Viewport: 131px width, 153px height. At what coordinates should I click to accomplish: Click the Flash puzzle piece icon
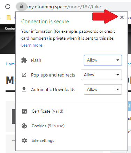tap(24, 60)
